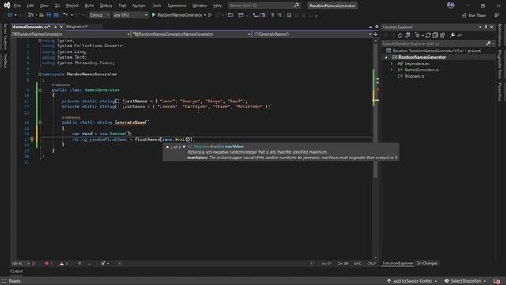Show previous Random.Next overload arrow
The height and width of the screenshot is (285, 506).
click(168, 146)
